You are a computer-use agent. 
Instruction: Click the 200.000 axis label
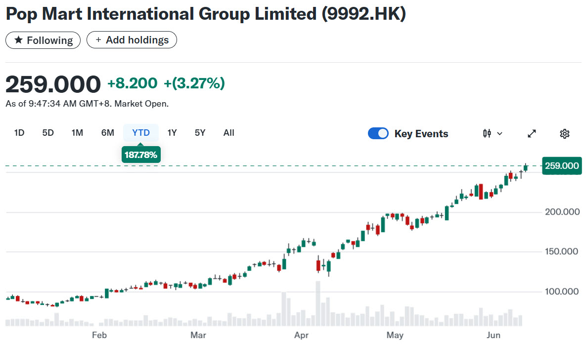point(562,212)
